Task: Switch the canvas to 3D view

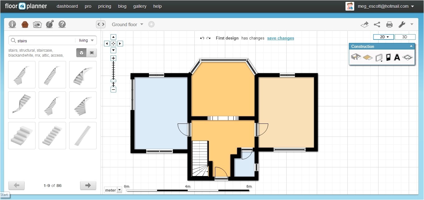Action: [x=405, y=37]
